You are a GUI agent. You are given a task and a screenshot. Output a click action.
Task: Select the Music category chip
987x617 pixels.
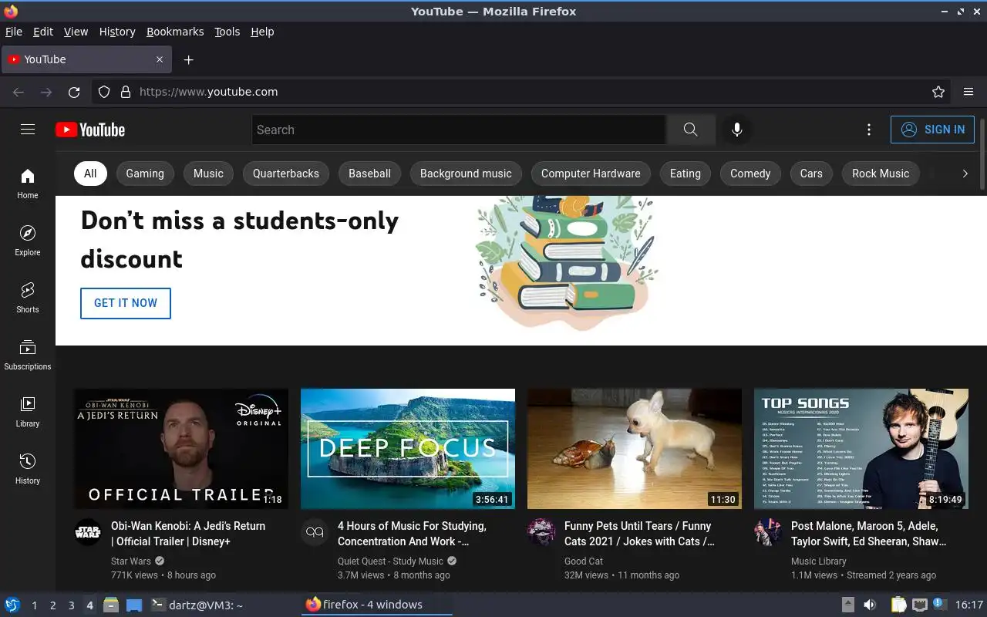(208, 174)
